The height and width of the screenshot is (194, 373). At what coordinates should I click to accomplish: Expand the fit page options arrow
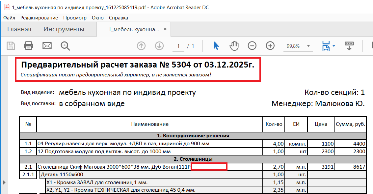[x=334, y=46]
